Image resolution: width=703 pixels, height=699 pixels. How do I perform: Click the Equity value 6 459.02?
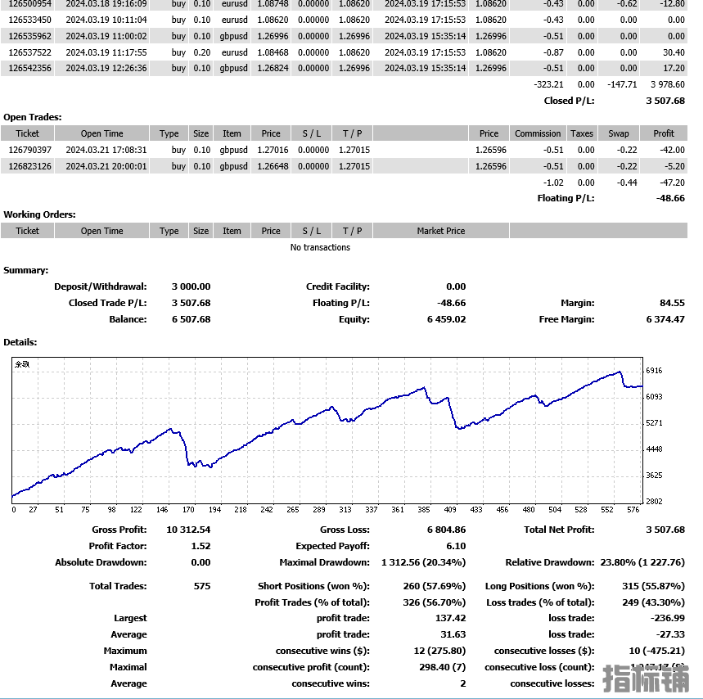tap(446, 319)
